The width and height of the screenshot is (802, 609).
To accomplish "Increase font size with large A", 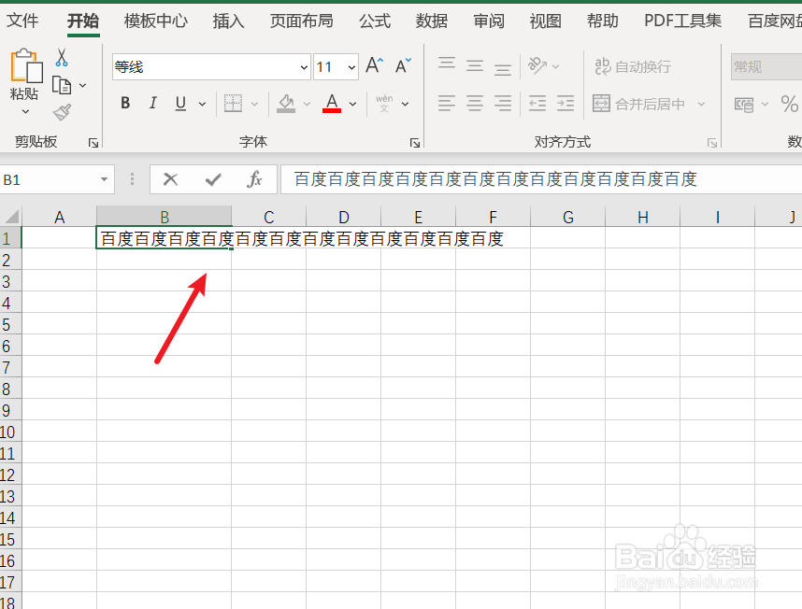I will pyautogui.click(x=375, y=66).
